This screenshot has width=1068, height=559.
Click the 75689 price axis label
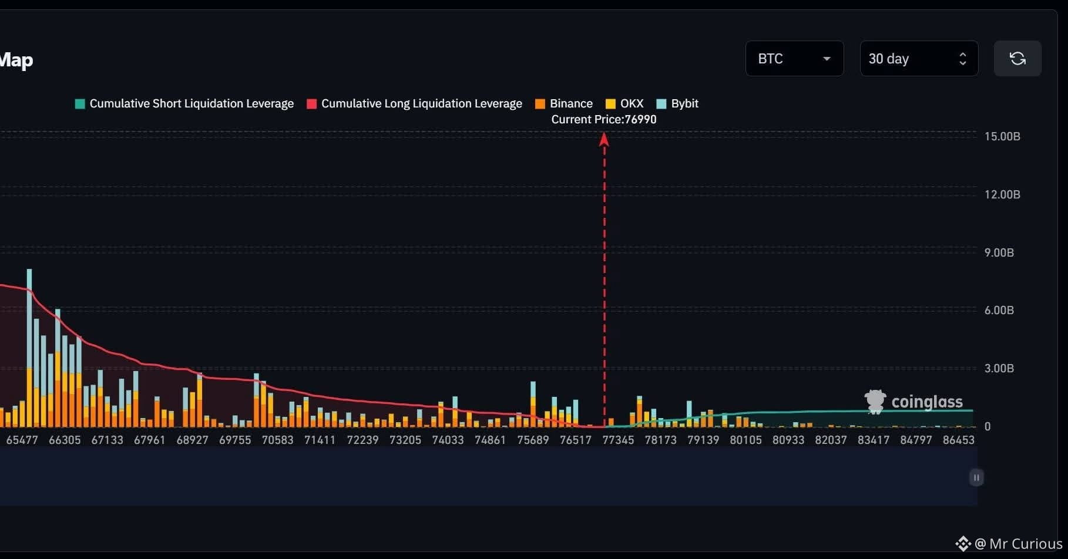(533, 440)
